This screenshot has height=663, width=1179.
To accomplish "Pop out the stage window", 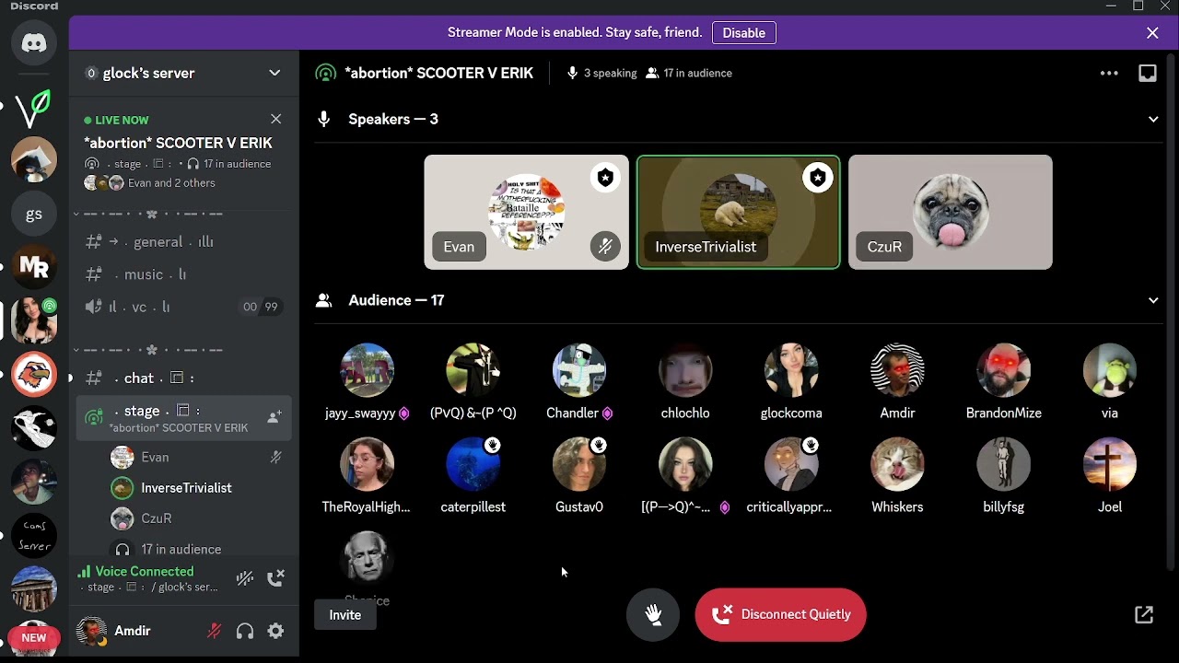I will coord(1144,615).
